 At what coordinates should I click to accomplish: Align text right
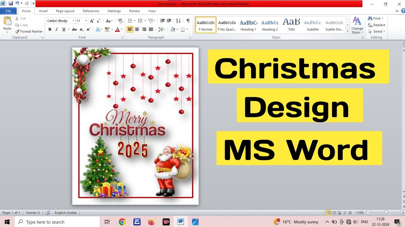(144, 29)
